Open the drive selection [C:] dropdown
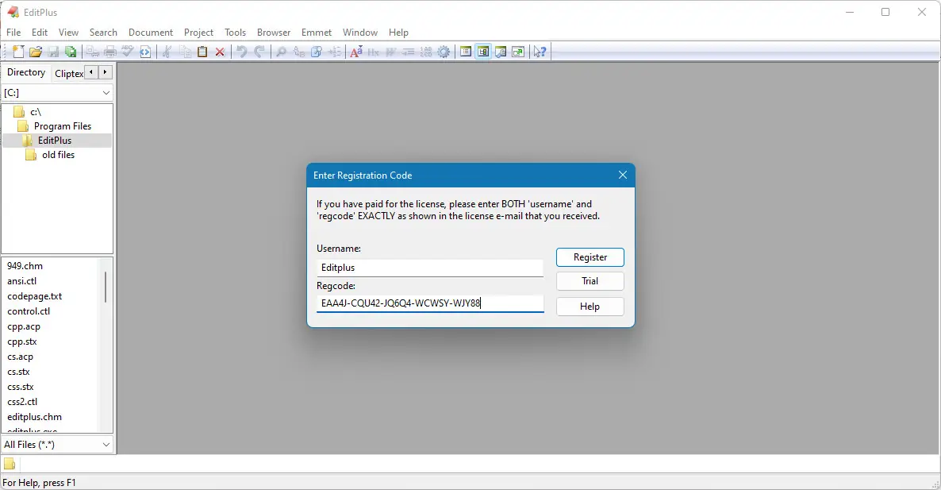 tap(56, 92)
